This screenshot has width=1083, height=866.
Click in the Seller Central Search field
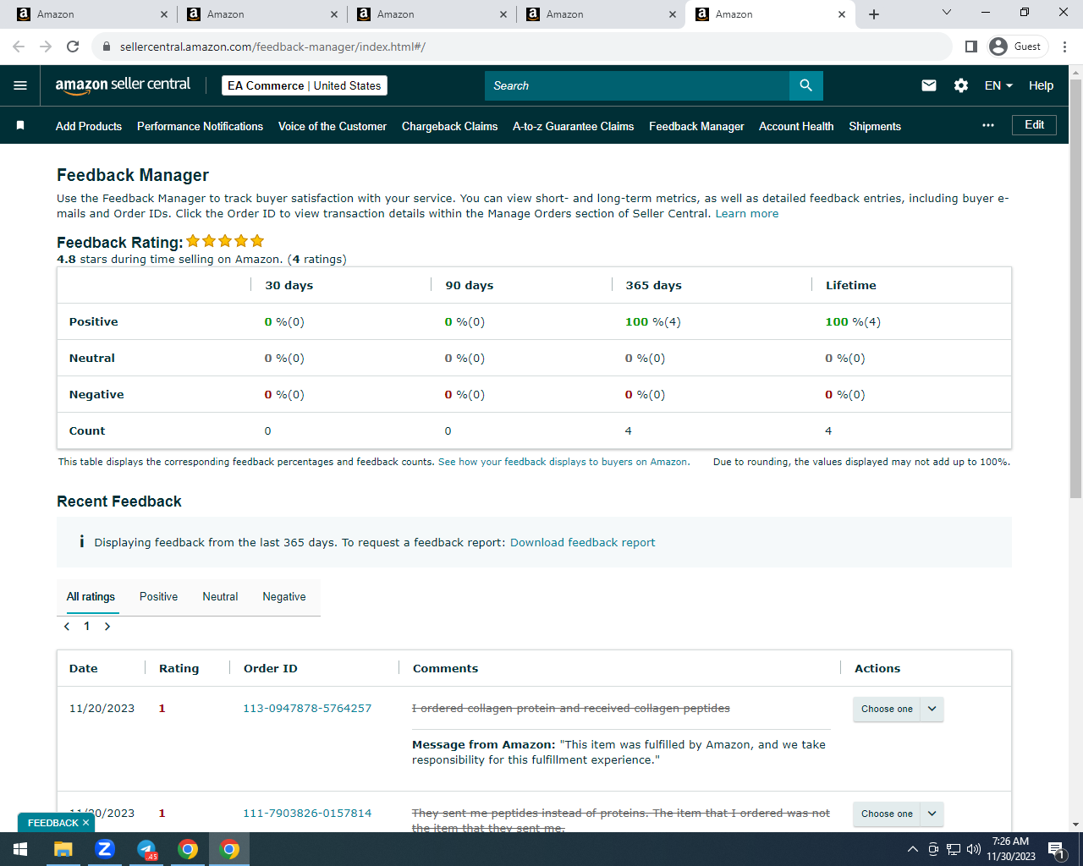click(637, 85)
